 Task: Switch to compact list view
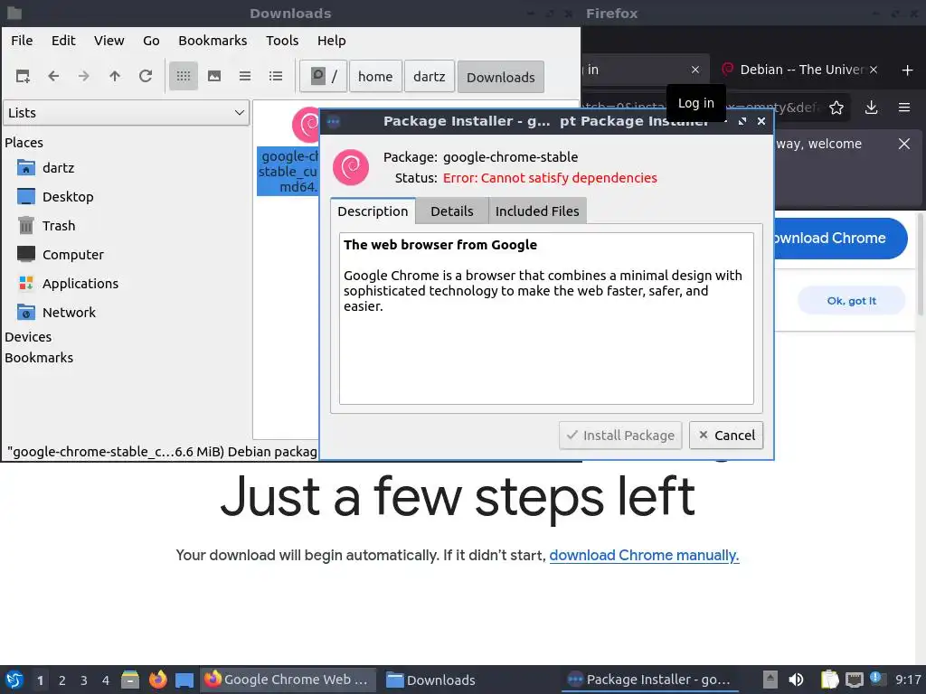point(245,76)
